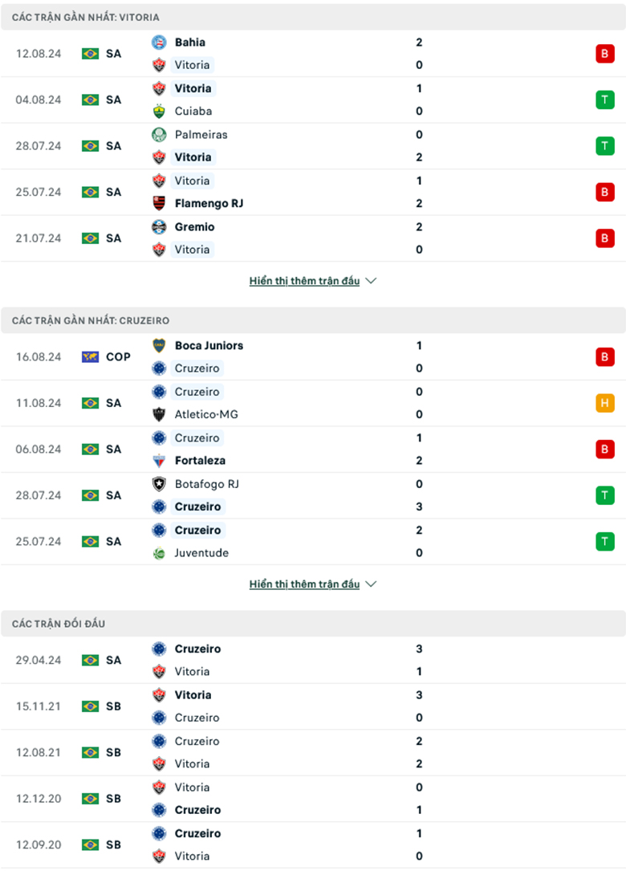The height and width of the screenshot is (875, 626).
Task: Expand more matches under Cruzeiro section
Action: tap(303, 584)
